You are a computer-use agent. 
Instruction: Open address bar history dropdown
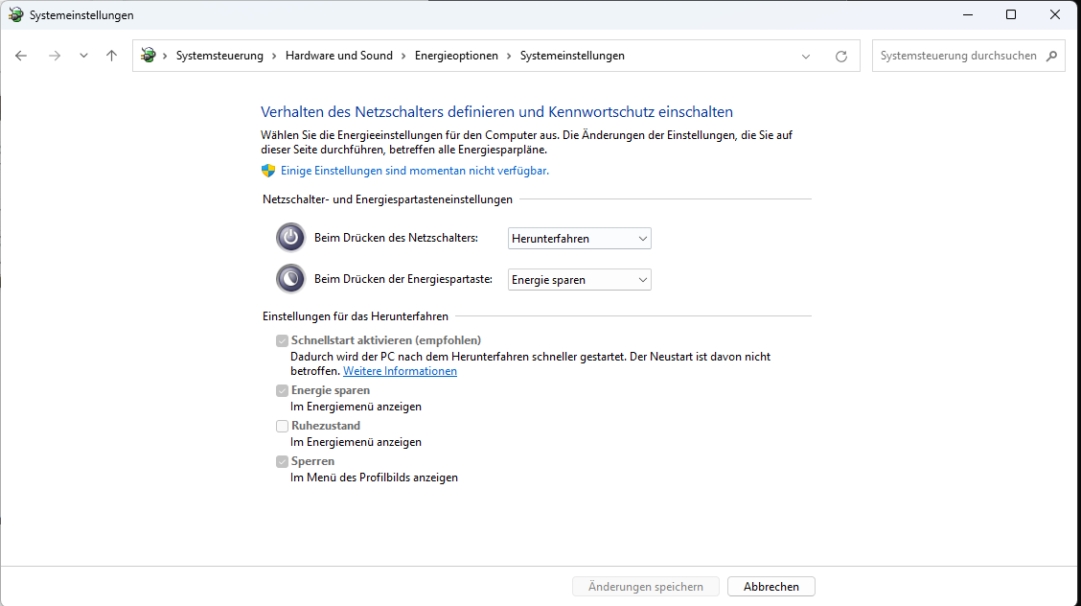pyautogui.click(x=806, y=57)
